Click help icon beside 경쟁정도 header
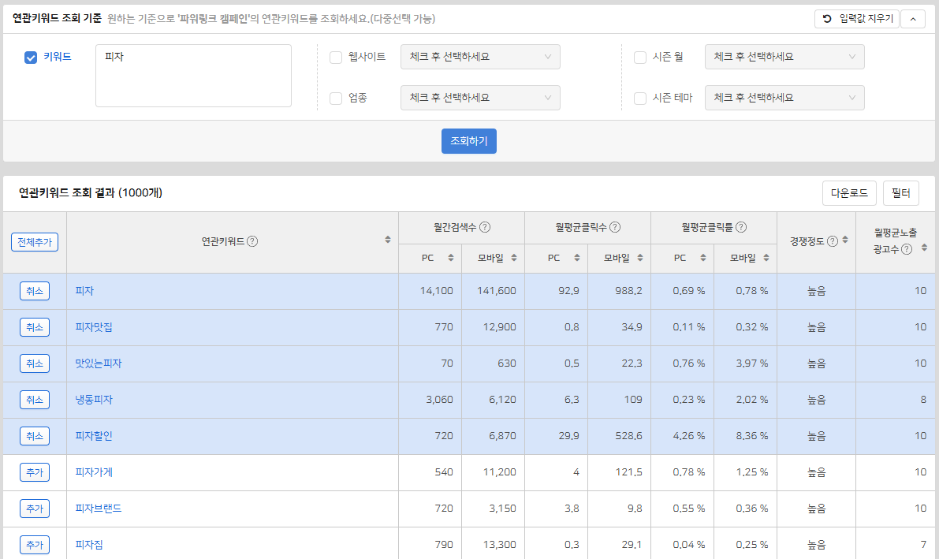Screen dimensions: 939x559 click(833, 241)
